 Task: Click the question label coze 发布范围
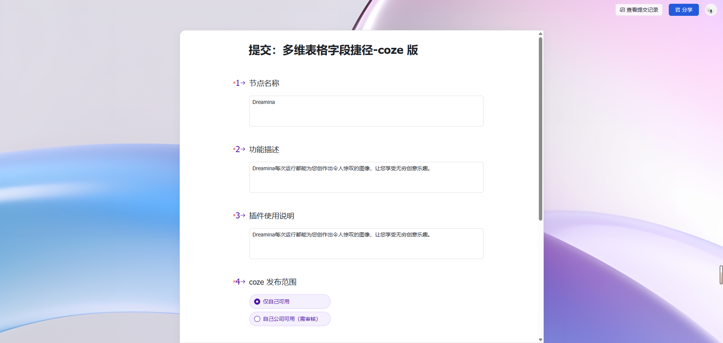tap(273, 282)
